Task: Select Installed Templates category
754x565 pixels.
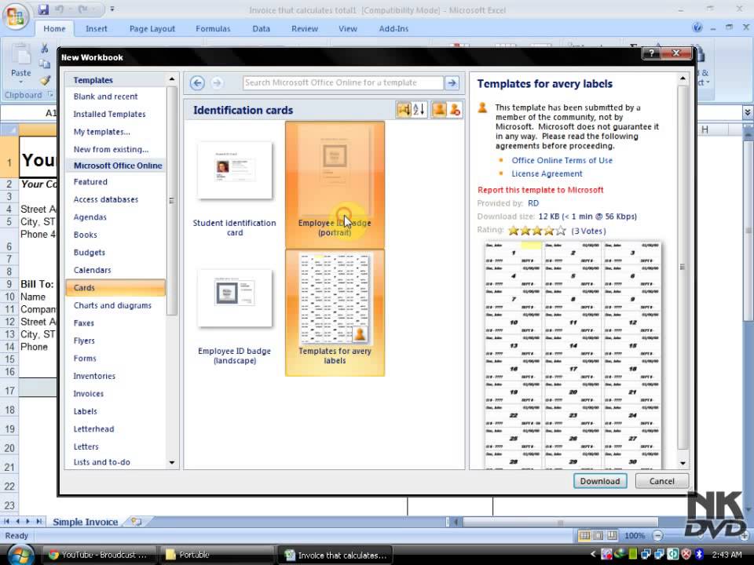Action: pos(115,115)
